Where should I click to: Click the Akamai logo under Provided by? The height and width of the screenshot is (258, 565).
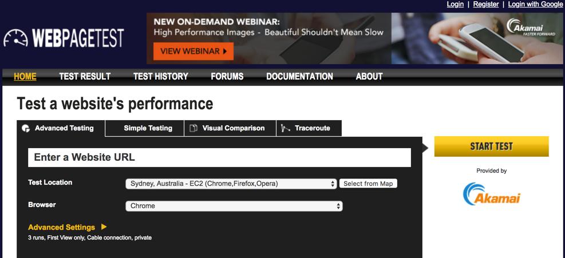[x=492, y=194]
